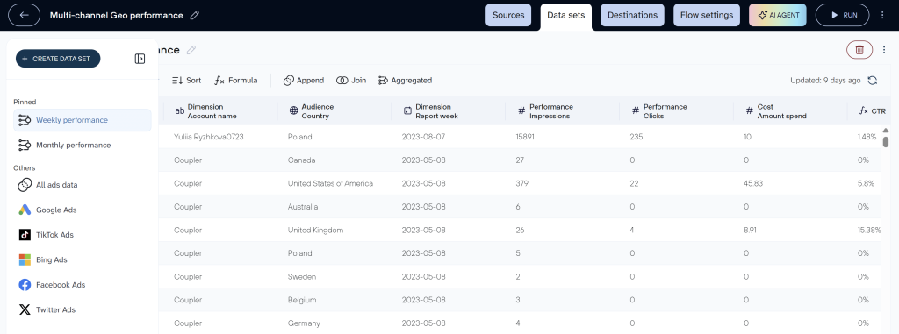Choose the Join transformation
The image size is (899, 334).
tap(351, 80)
